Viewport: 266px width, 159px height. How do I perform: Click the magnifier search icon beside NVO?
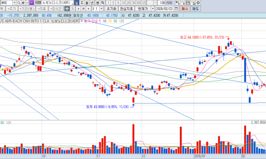18,2
